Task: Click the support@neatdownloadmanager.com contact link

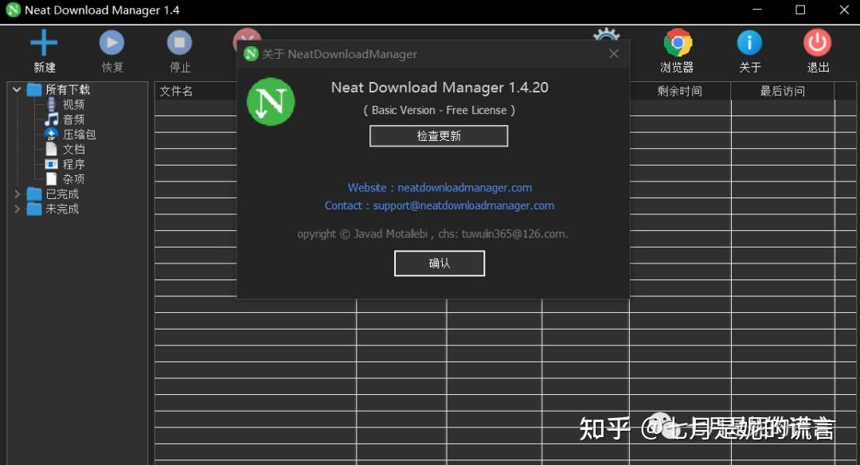Action: (x=463, y=205)
